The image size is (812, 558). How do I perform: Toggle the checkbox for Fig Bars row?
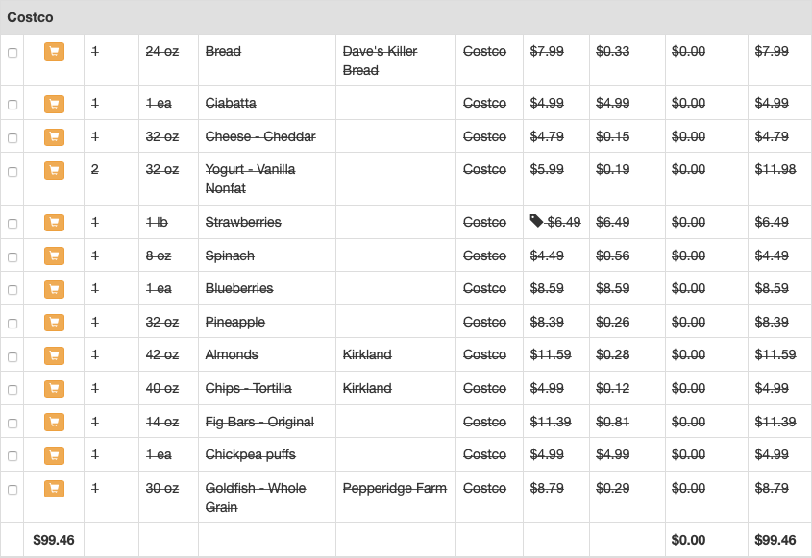[x=12, y=424]
